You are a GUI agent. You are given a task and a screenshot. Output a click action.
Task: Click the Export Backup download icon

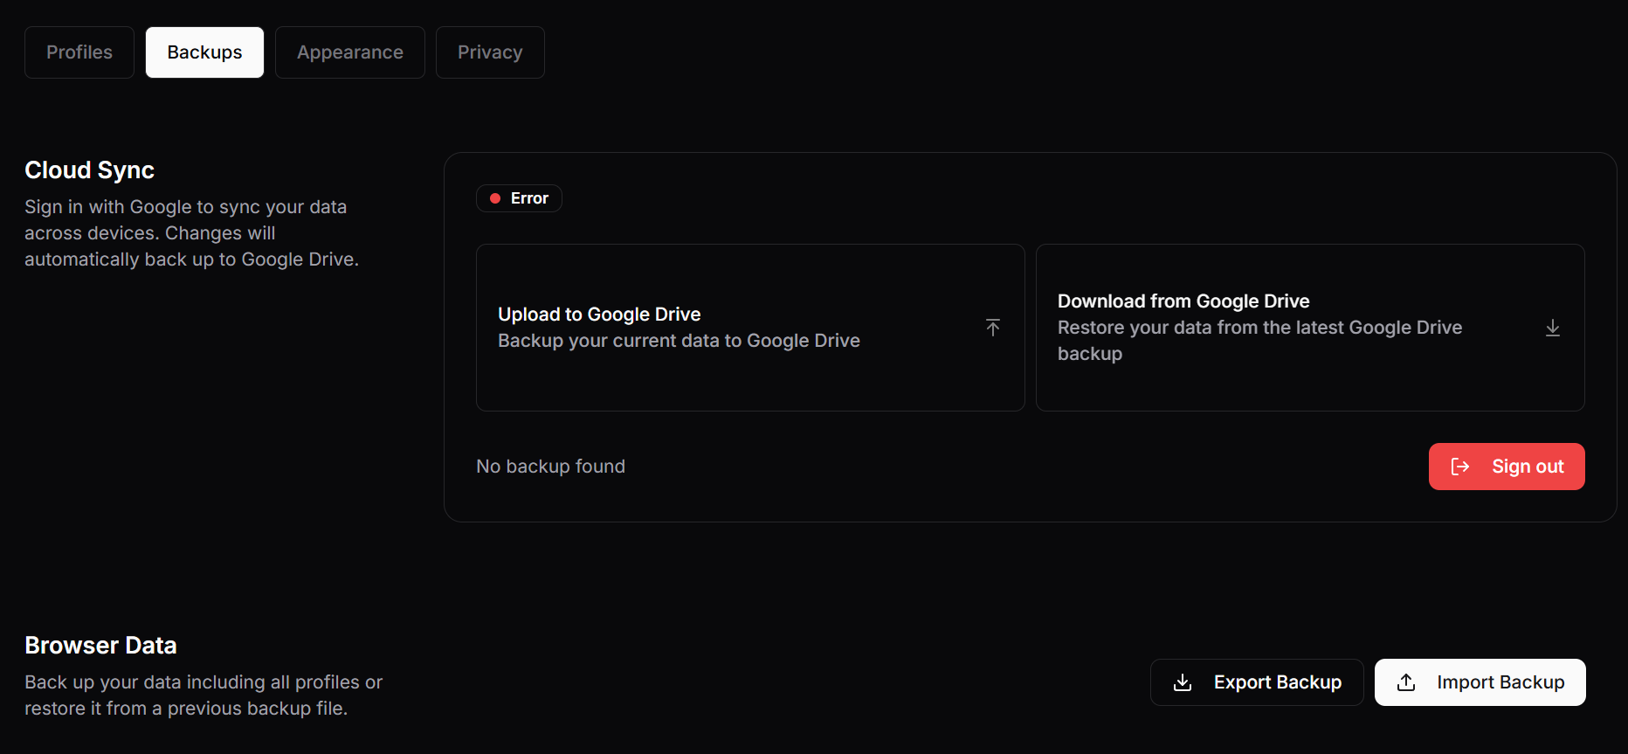[1183, 682]
